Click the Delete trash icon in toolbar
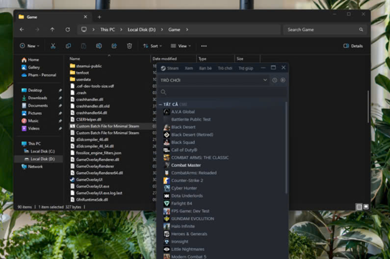 pyautogui.click(x=130, y=46)
